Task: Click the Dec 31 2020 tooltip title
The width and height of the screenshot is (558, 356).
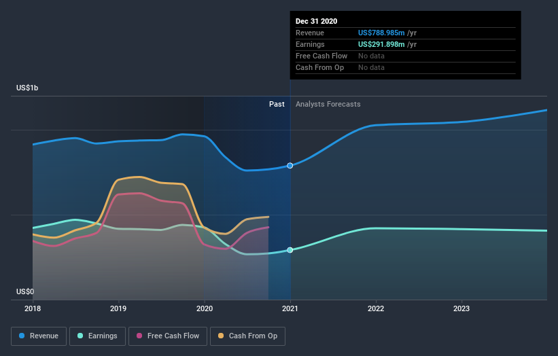Action: 316,21
